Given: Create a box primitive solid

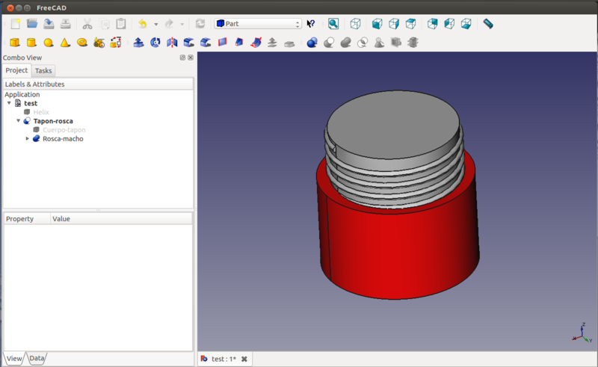Looking at the screenshot, I should (14, 43).
